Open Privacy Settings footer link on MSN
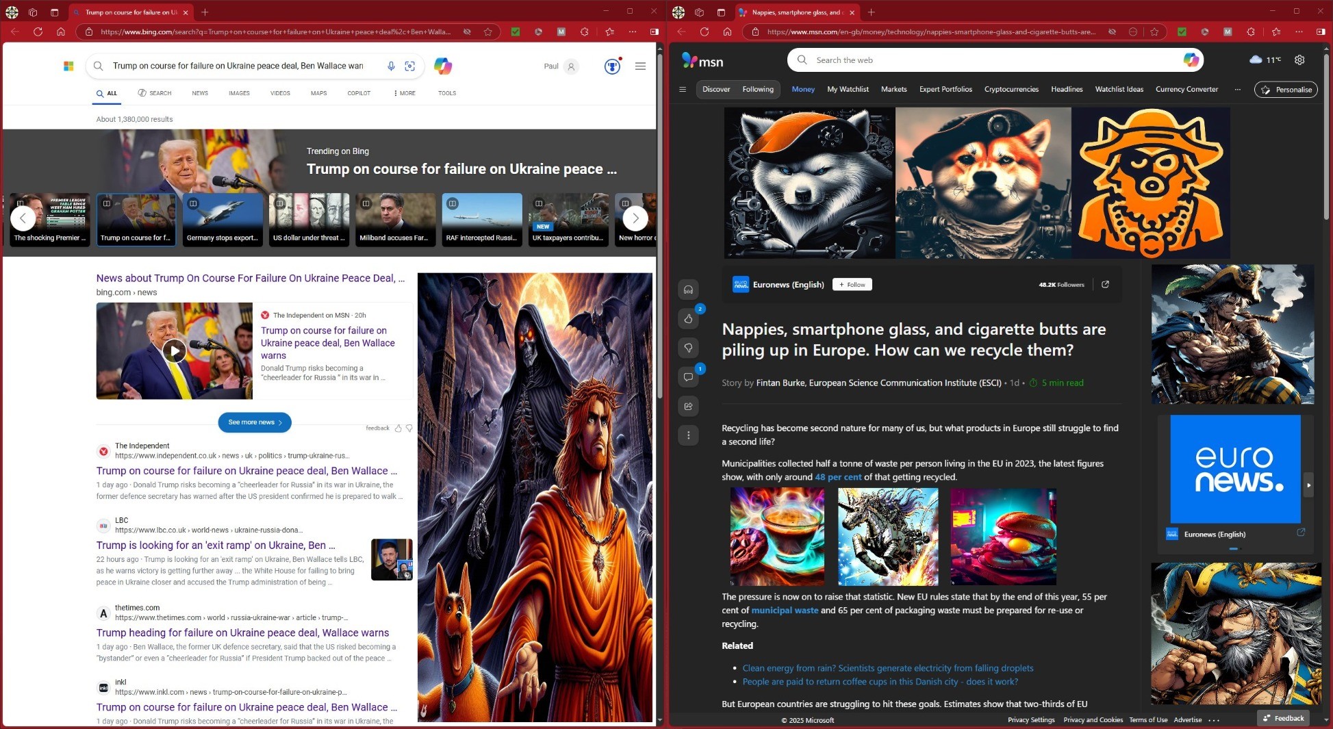Image resolution: width=1333 pixels, height=729 pixels. tap(1031, 720)
